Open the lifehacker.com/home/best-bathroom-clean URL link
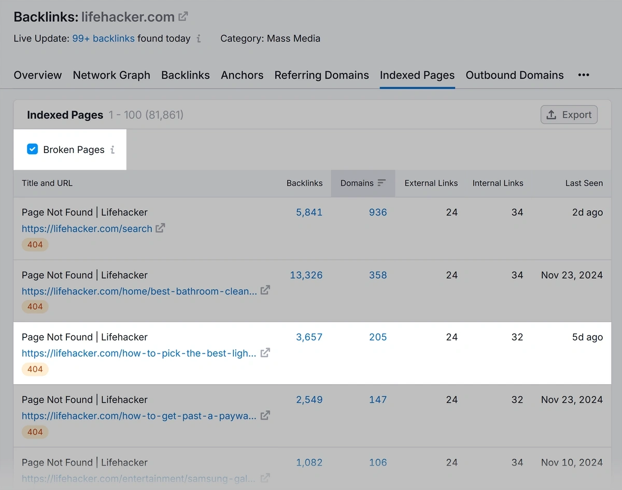622x490 pixels. (x=139, y=291)
